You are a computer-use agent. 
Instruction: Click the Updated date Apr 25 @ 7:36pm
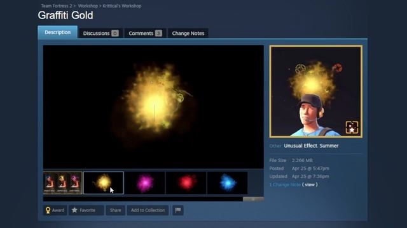point(310,176)
